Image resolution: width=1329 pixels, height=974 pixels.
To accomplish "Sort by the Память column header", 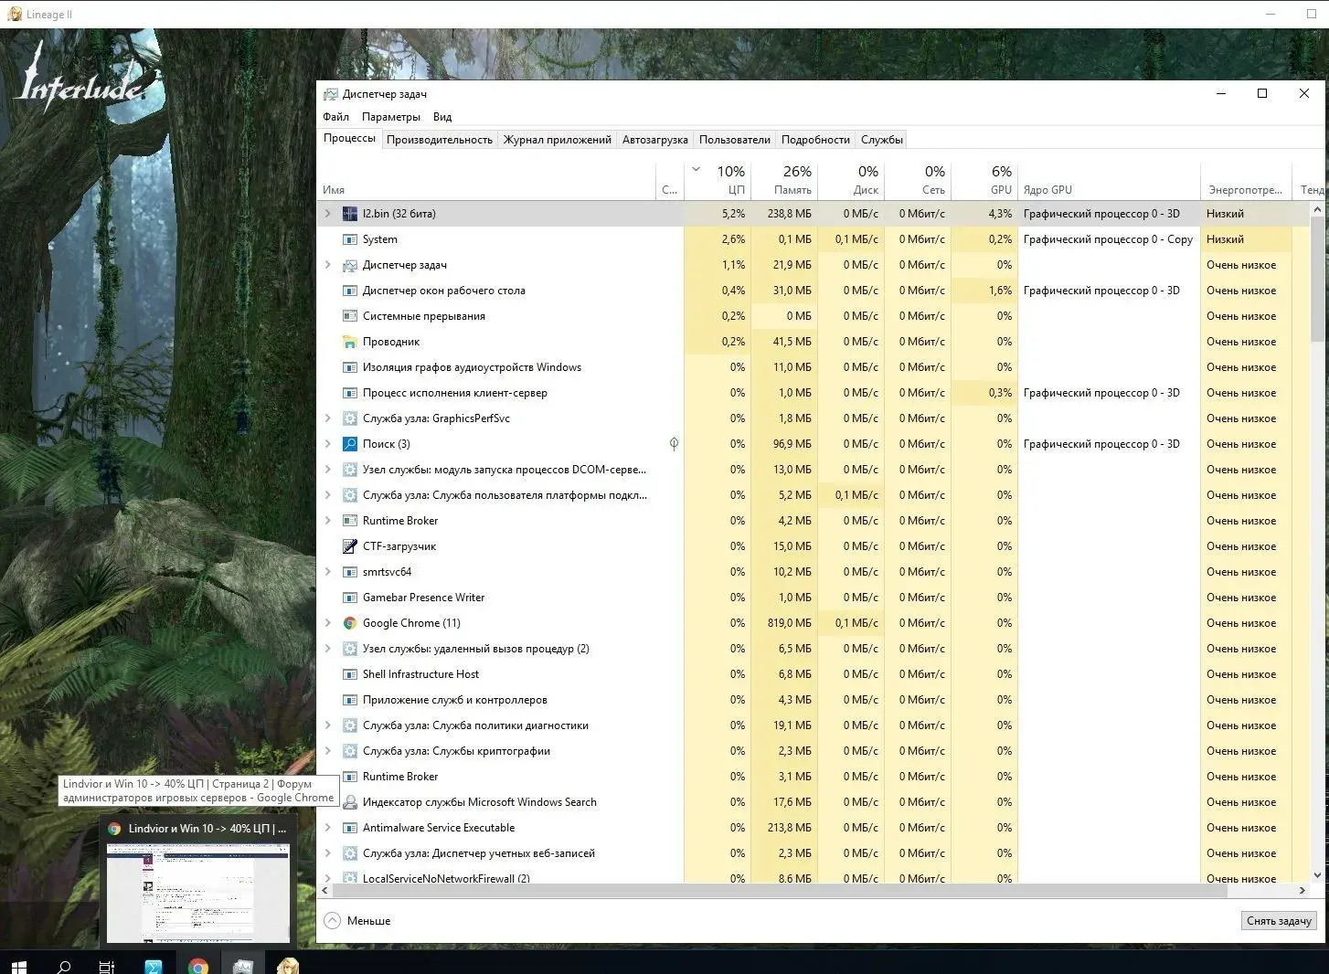I will click(x=784, y=181).
